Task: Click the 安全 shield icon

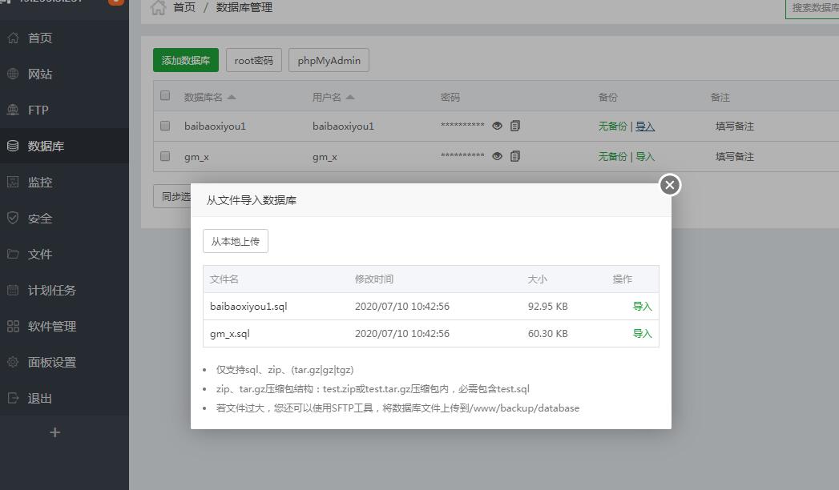Action: (x=13, y=218)
